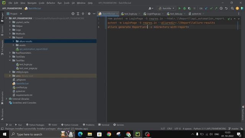Open File Explorer from the taskbar

pyautogui.click(x=90, y=134)
